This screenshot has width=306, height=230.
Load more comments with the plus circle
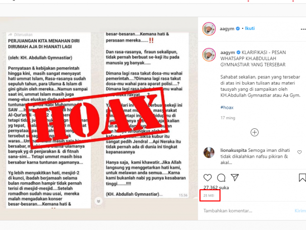pyautogui.click(x=255, y=132)
